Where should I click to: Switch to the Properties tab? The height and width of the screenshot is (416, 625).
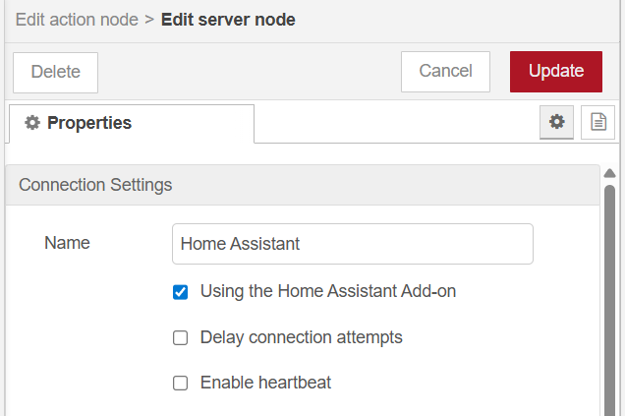pos(131,123)
